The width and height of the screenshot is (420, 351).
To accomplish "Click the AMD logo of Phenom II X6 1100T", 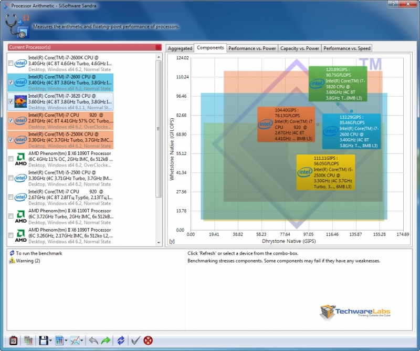I will click(20, 216).
